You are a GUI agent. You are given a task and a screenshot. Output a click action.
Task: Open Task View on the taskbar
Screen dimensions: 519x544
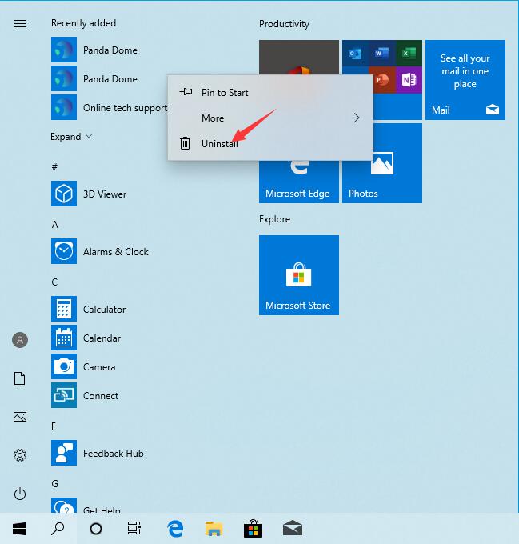coord(134,529)
